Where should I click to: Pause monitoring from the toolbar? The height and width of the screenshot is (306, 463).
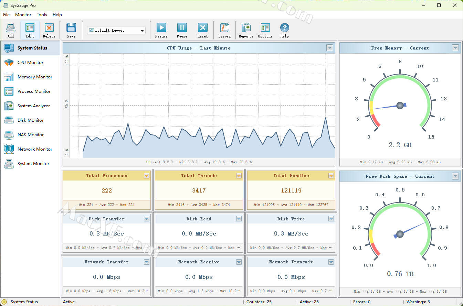click(182, 30)
